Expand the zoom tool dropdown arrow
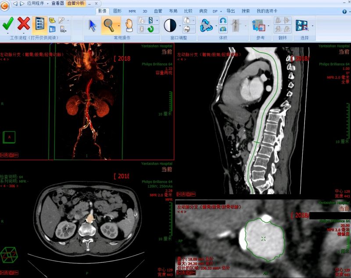 coord(118,25)
